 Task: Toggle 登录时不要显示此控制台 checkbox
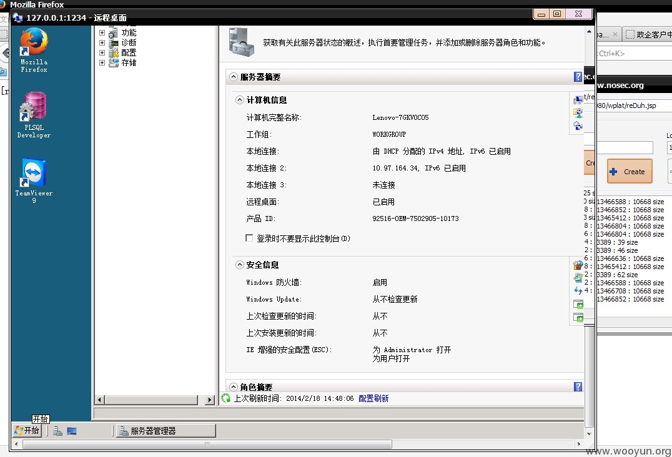click(249, 238)
